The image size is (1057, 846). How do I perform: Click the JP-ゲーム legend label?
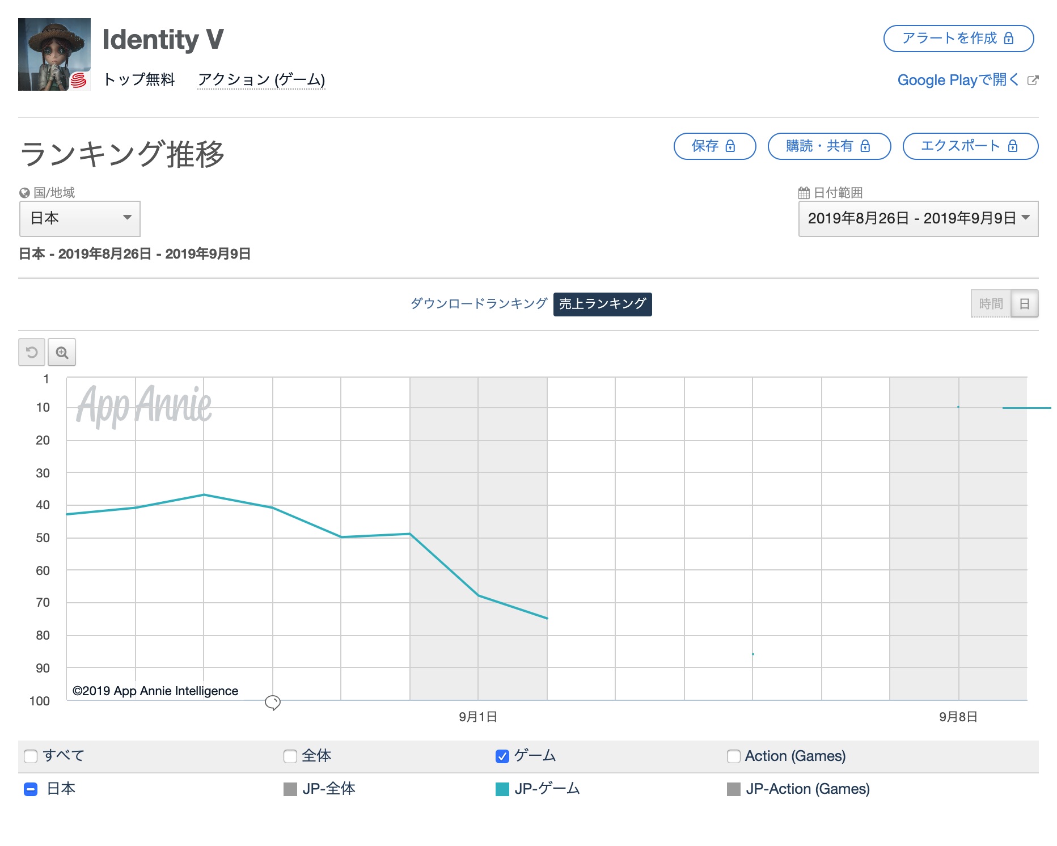[547, 789]
